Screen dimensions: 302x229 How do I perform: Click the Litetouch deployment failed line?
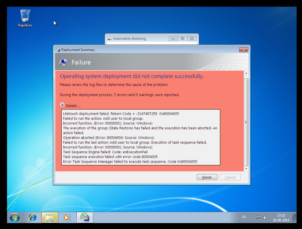click(121, 114)
